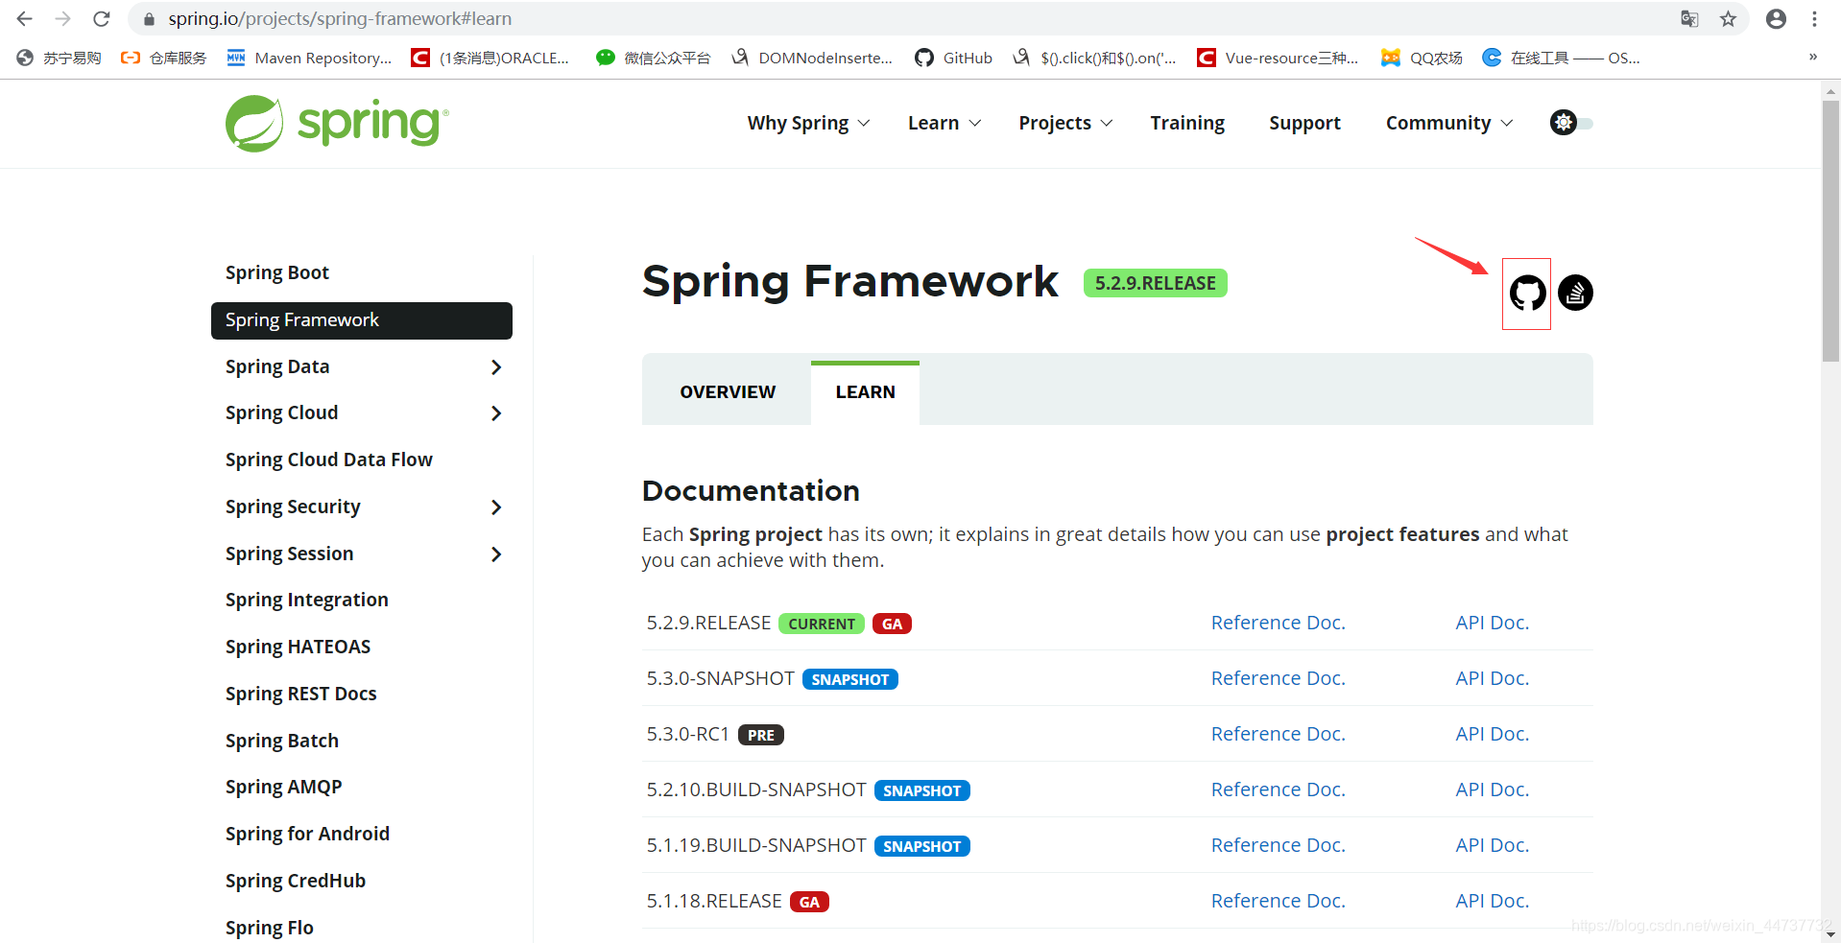The width and height of the screenshot is (1841, 943).
Task: Select Spring Framework in sidebar
Action: [x=362, y=320]
